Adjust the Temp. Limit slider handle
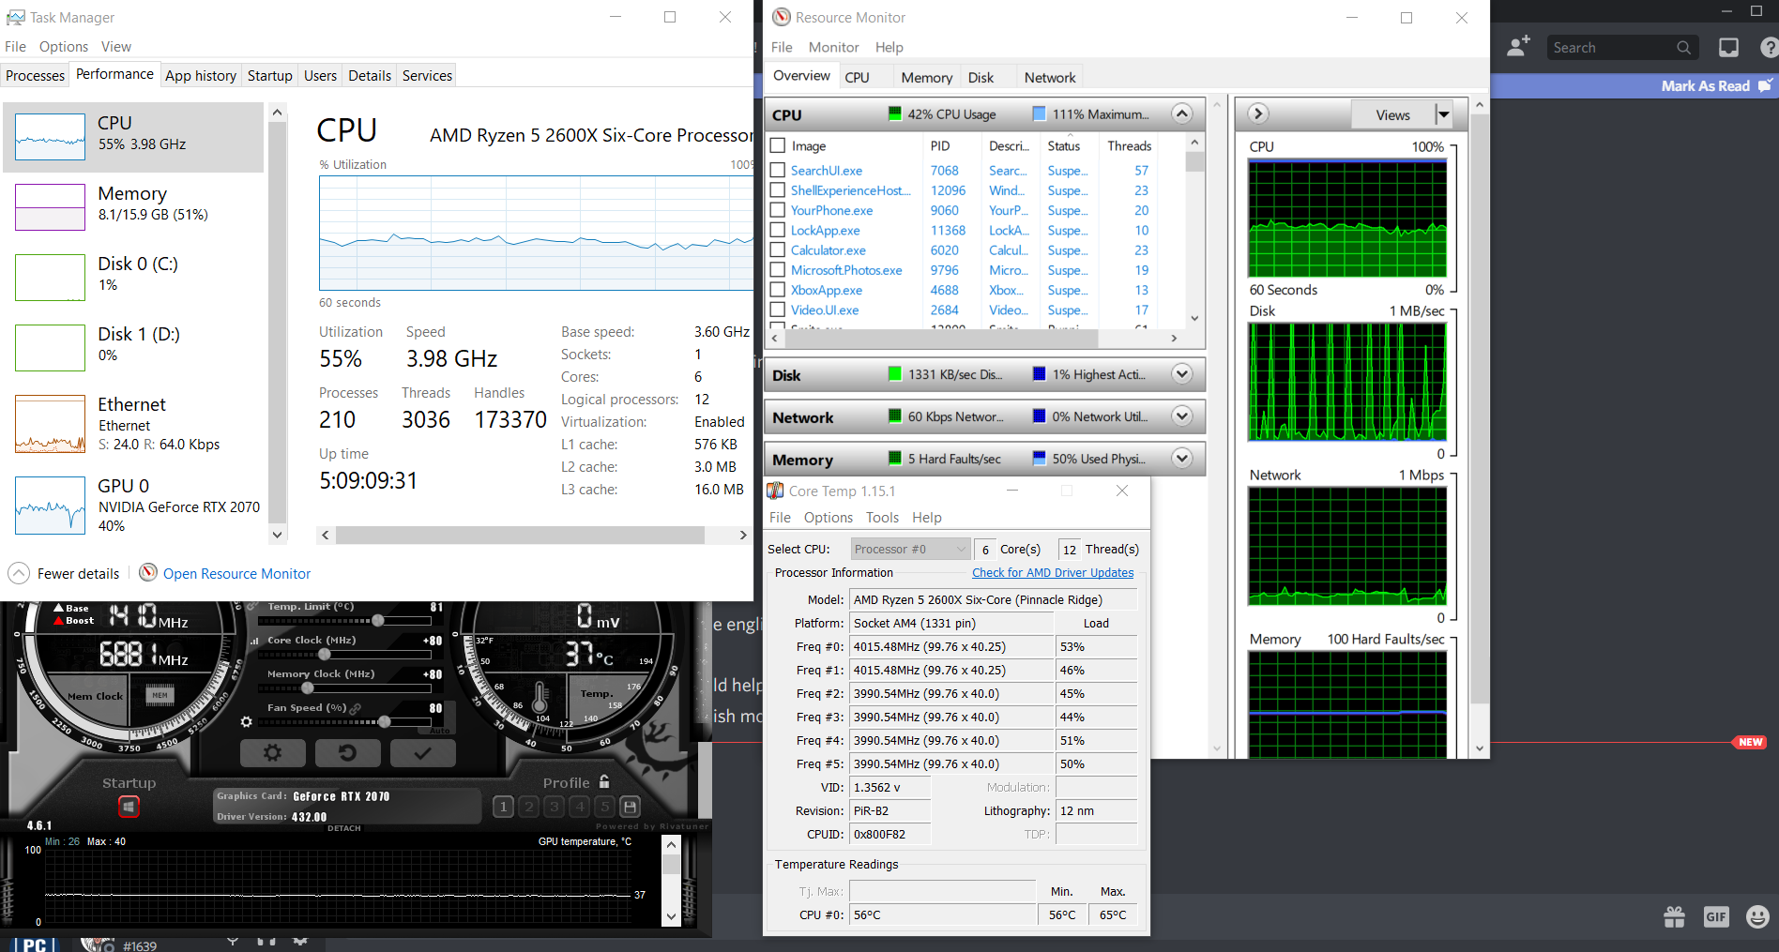This screenshot has width=1779, height=952. click(377, 620)
